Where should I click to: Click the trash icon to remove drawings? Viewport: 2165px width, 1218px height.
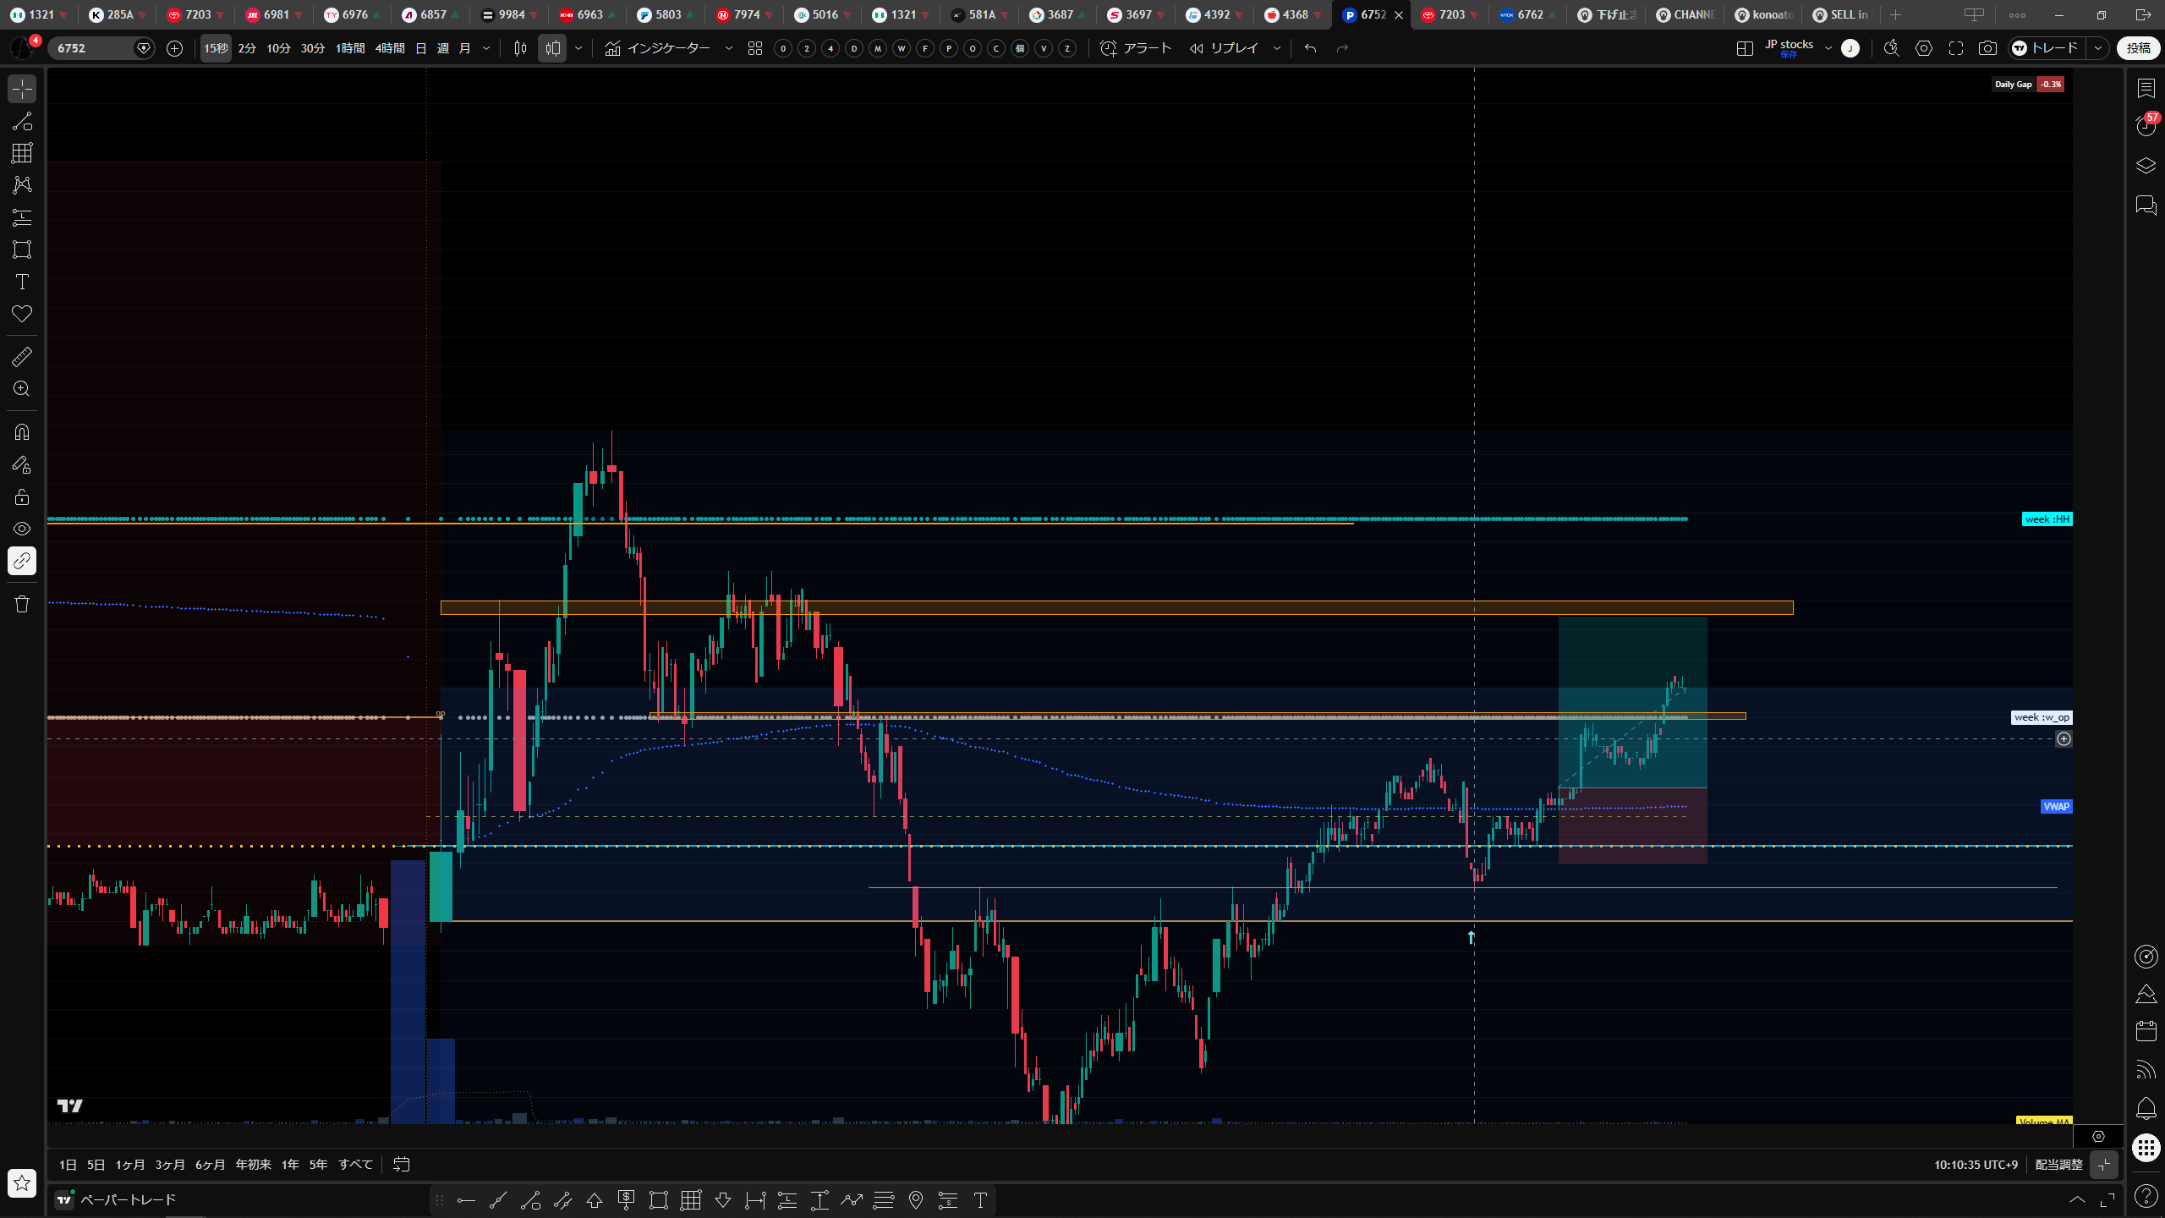tap(22, 604)
